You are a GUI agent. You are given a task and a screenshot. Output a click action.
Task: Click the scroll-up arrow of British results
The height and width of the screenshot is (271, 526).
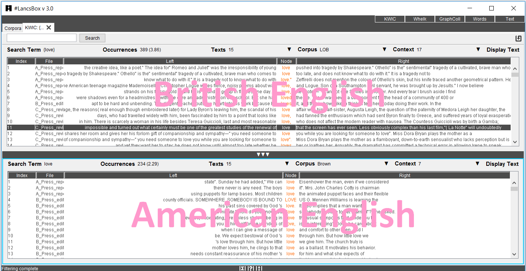pyautogui.click(x=515, y=69)
